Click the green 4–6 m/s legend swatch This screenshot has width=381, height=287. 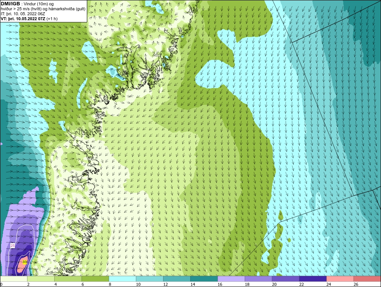click(68, 279)
